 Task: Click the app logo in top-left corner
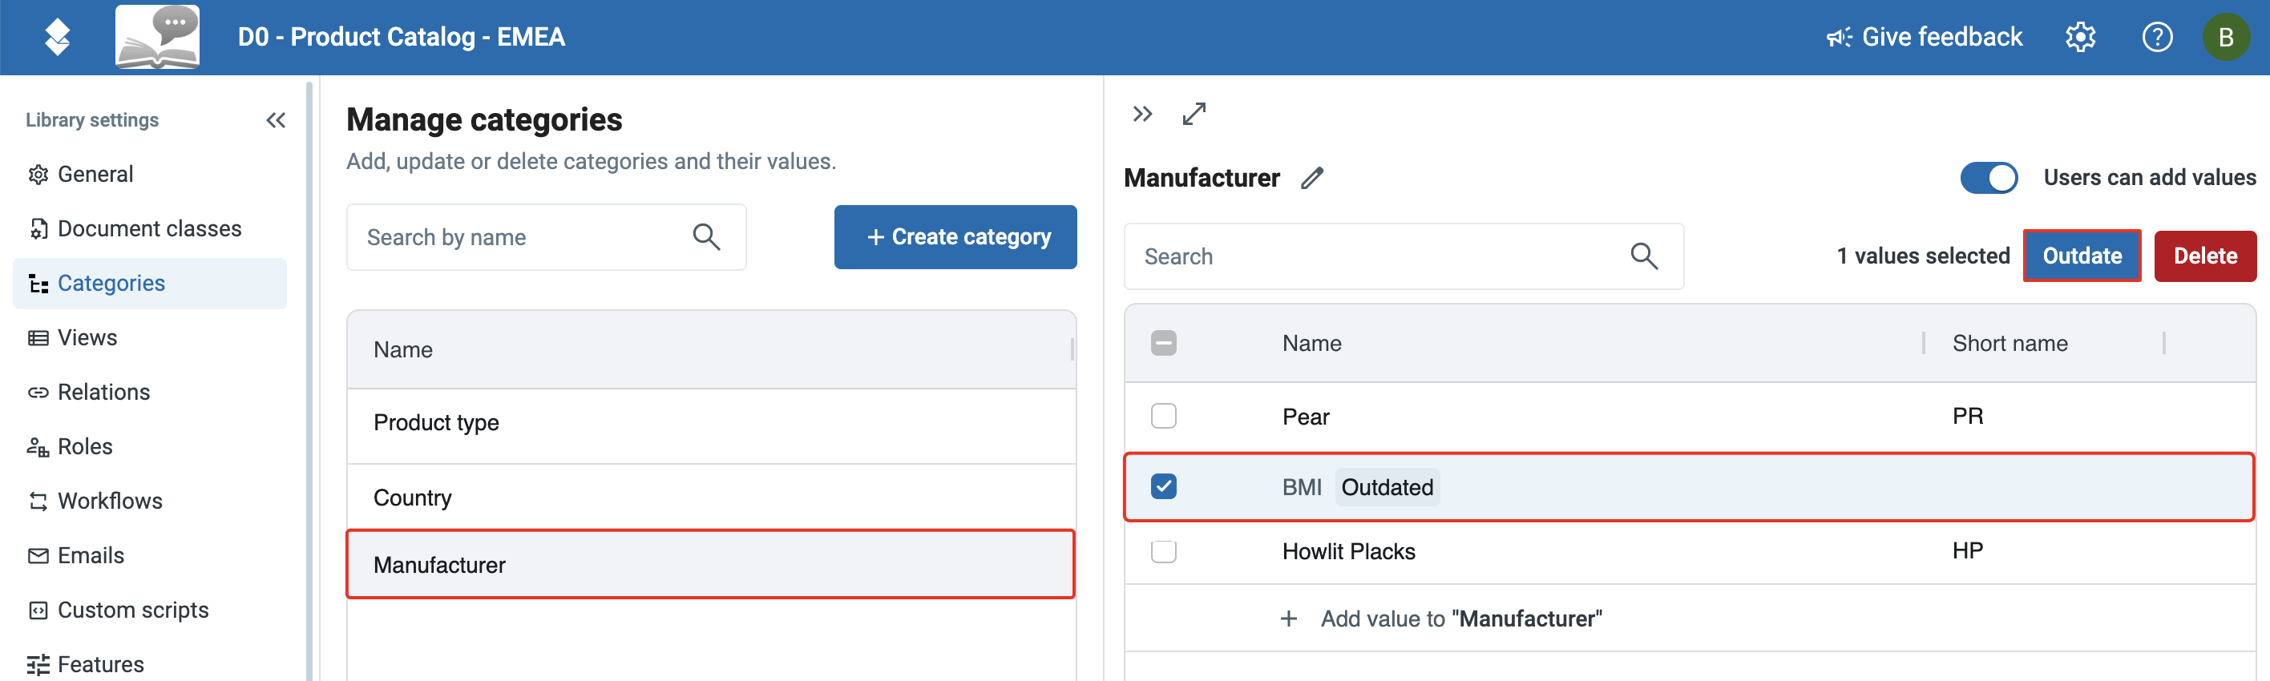pos(57,37)
